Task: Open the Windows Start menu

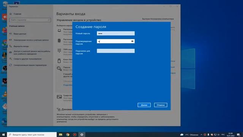Action: [3, 134]
